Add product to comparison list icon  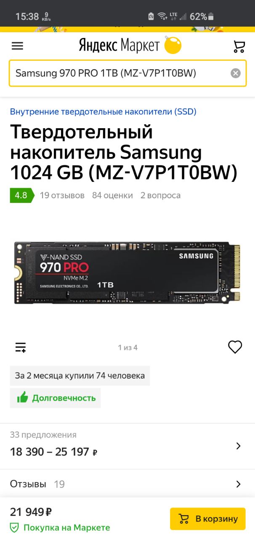tap(21, 347)
